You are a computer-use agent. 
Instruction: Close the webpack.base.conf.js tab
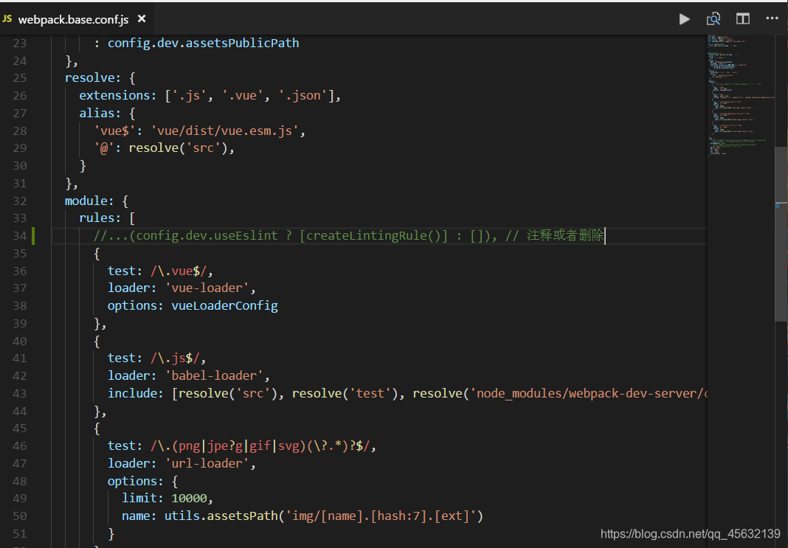pos(142,18)
